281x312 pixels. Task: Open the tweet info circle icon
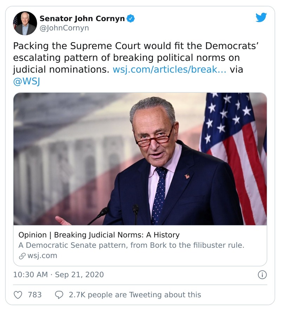pos(262,275)
